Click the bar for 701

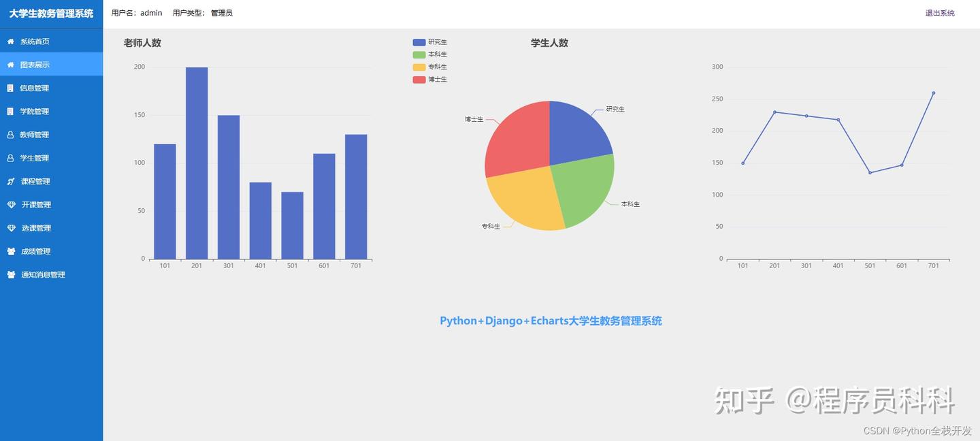point(356,197)
